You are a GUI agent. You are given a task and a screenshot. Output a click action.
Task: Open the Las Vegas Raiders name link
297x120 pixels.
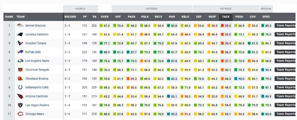37,105
